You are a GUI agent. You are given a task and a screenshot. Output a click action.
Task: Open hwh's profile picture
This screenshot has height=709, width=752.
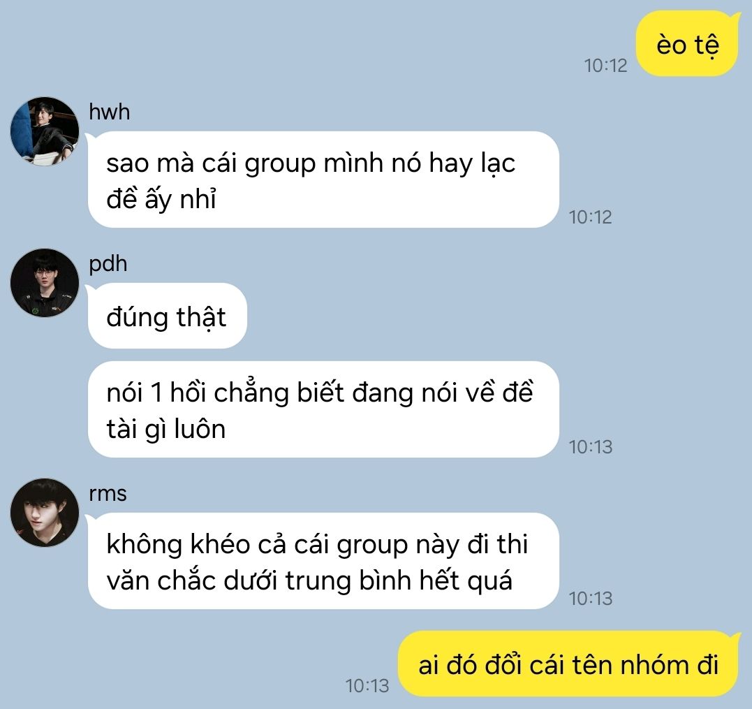pos(45,131)
